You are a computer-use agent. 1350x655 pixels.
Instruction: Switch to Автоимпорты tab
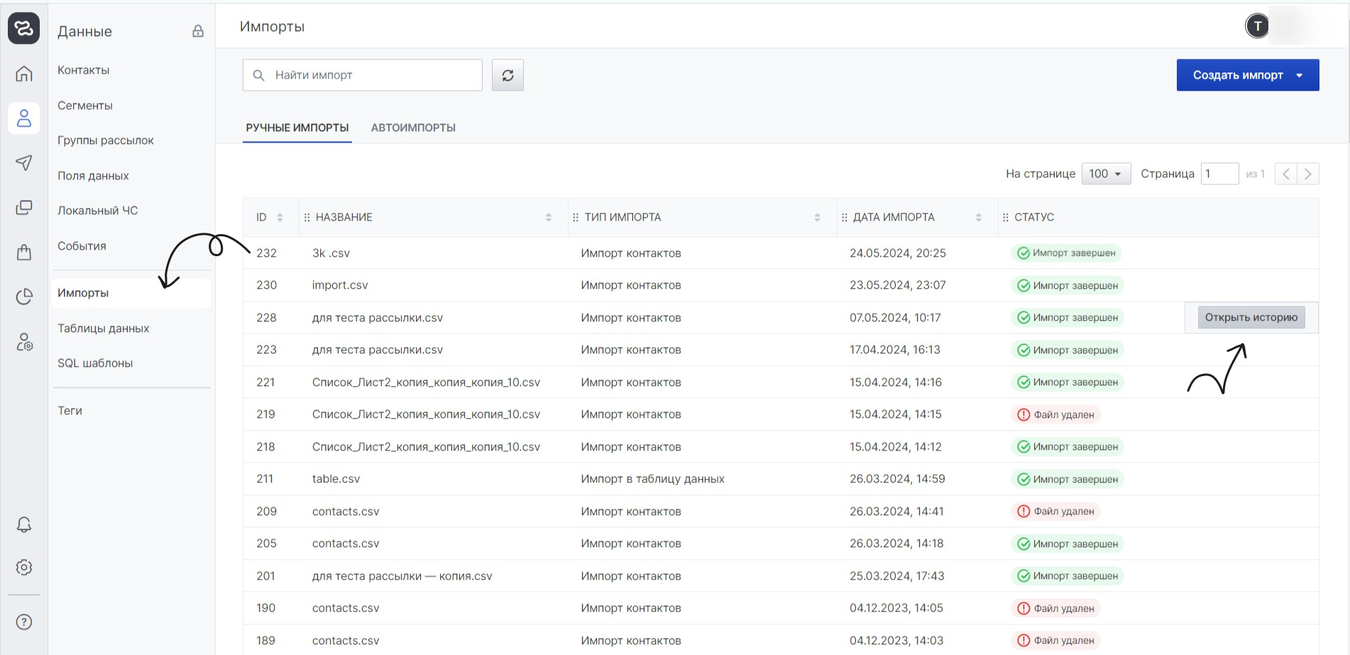pyautogui.click(x=413, y=128)
